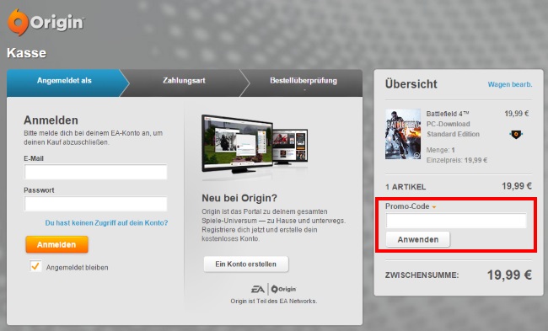Screen dimensions: 548x331
Task: Click the EA Origin logo below account creation
Action: [274, 289]
